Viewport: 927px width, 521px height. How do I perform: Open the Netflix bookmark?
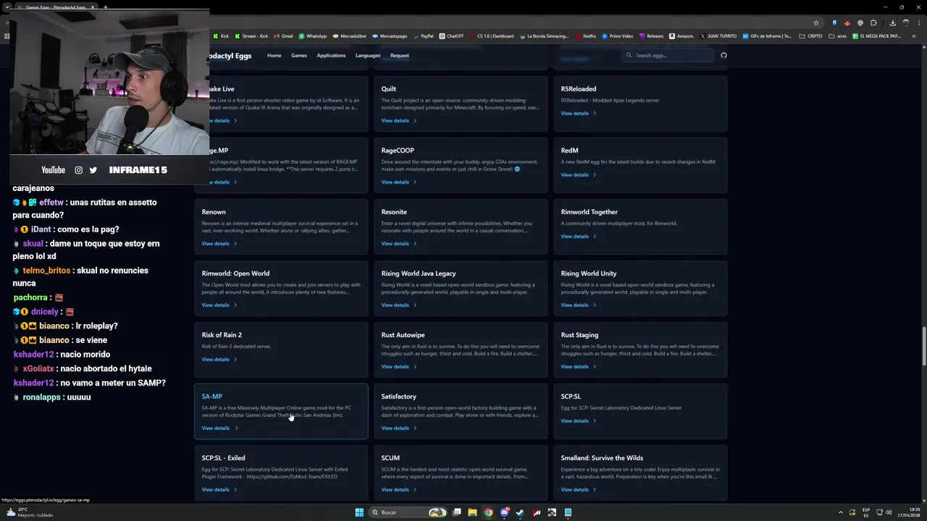pyautogui.click(x=586, y=35)
